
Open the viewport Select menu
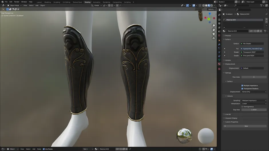(31, 5)
